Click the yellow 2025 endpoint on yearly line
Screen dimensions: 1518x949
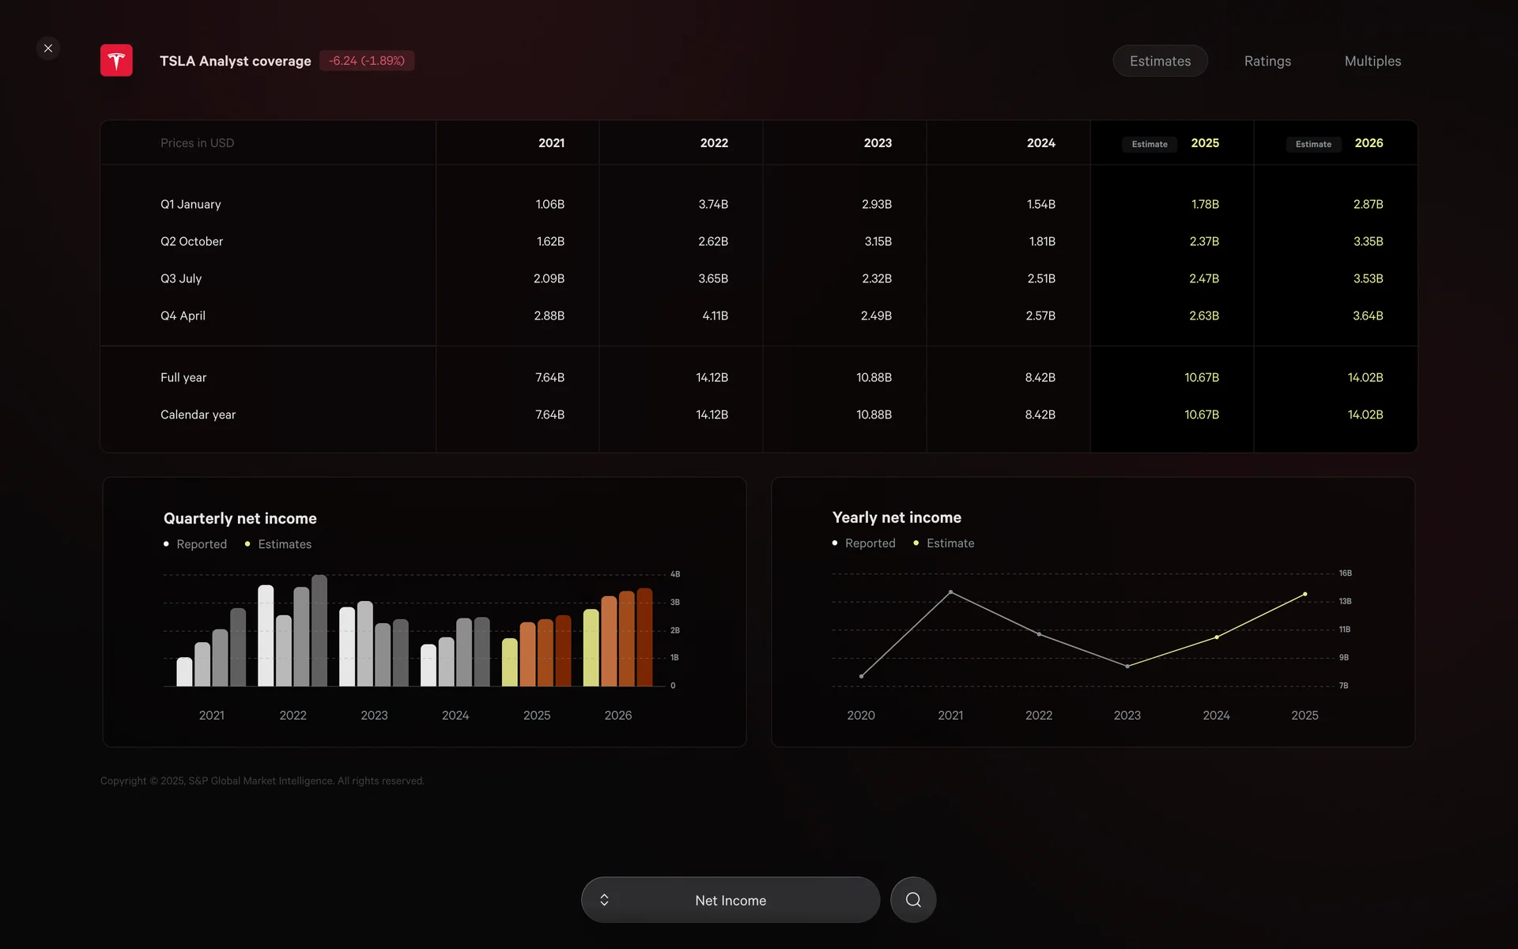click(1305, 594)
